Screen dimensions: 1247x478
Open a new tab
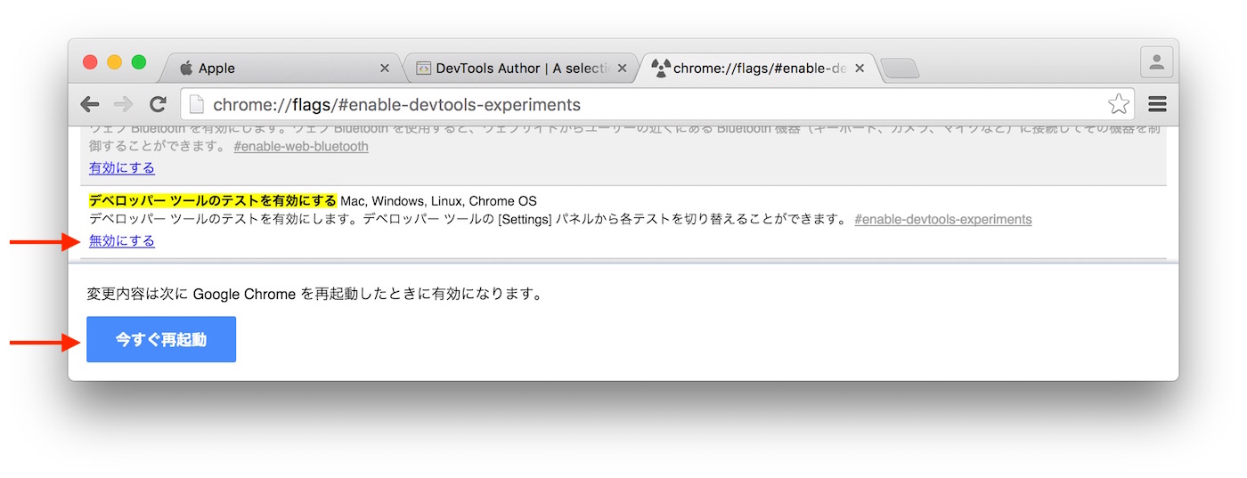tap(901, 69)
